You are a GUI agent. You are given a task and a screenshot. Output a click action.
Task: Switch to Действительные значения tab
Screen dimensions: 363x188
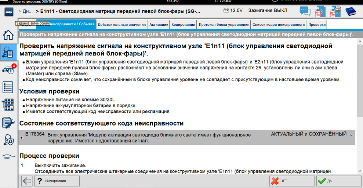click(x=122, y=25)
